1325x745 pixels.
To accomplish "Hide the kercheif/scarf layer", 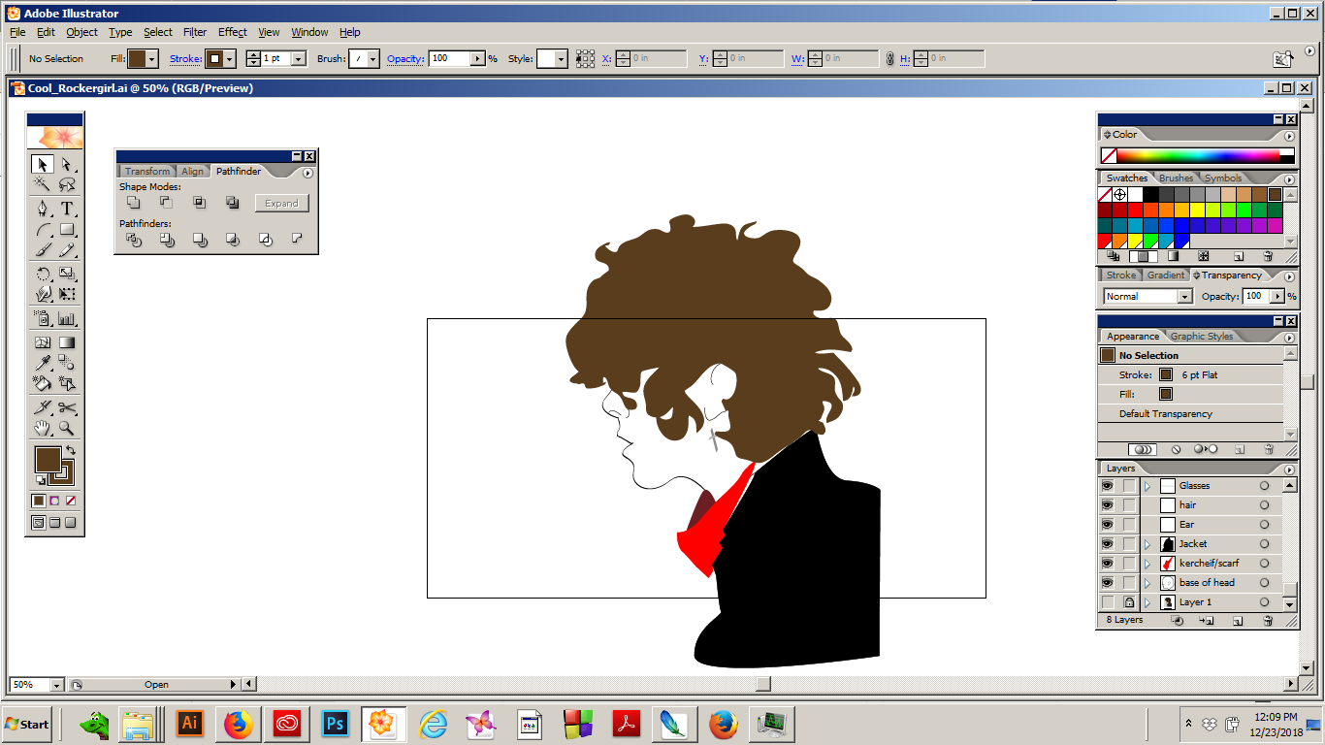I will (x=1107, y=564).
